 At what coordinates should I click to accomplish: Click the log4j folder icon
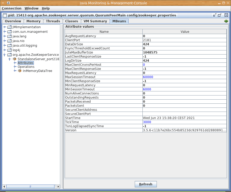[9, 50]
